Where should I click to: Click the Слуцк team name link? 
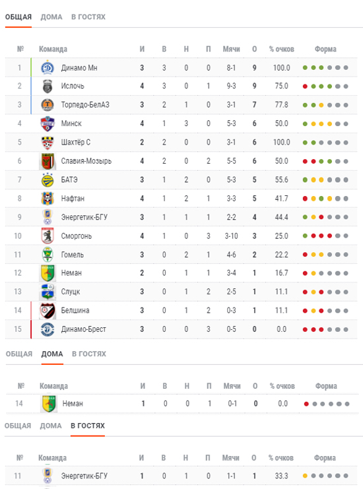click(x=71, y=292)
